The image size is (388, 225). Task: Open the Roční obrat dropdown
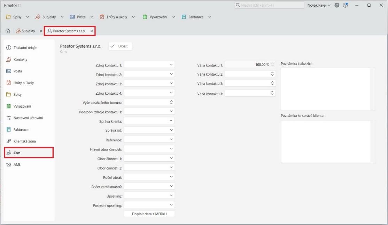point(170,177)
